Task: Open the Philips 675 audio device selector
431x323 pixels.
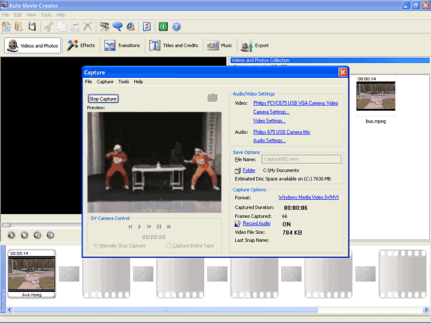Action: coord(281,132)
